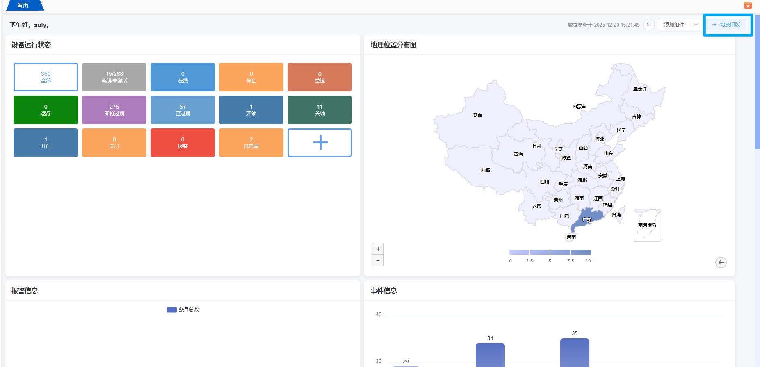The image size is (760, 367).
Task: Expand the 添加组件 dropdown arrow
Action: tap(696, 25)
